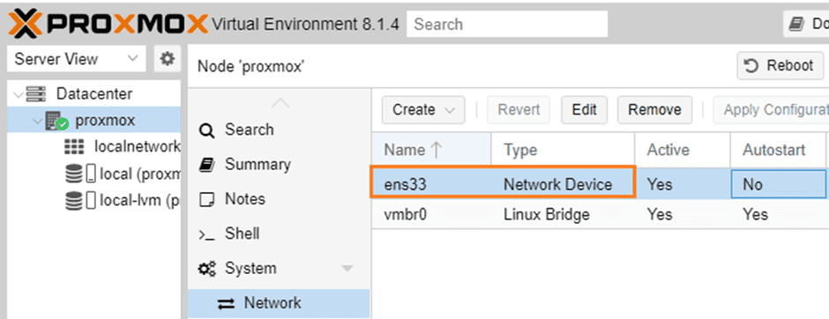829x319 pixels.
Task: Click the No autostart cell for ens33
Action: coord(778,184)
